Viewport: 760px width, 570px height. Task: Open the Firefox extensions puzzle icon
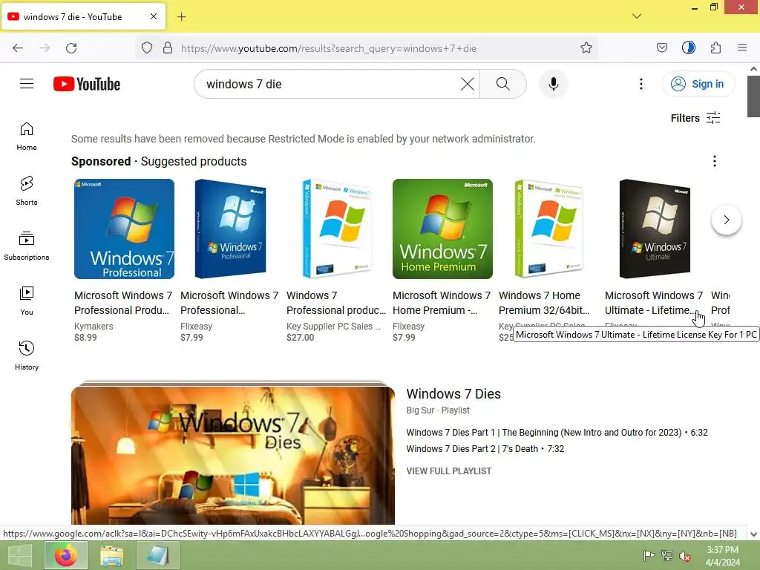[715, 47]
